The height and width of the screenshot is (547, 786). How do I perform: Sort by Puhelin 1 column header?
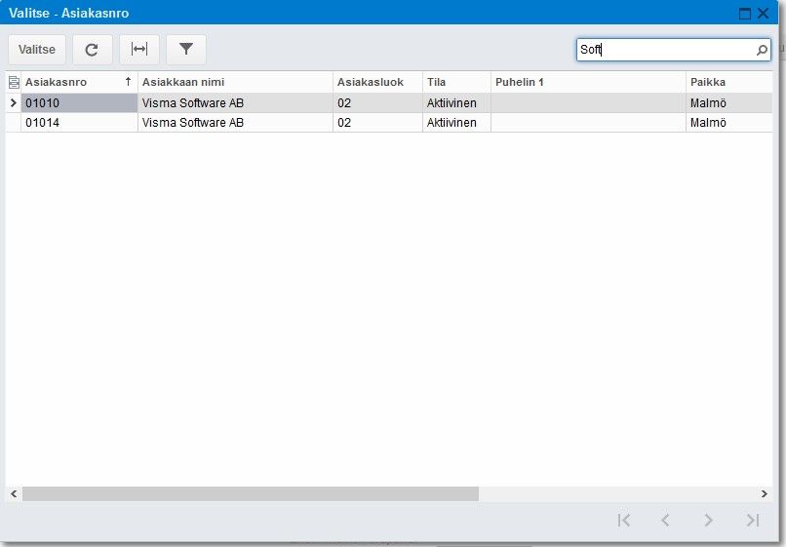[x=588, y=82]
